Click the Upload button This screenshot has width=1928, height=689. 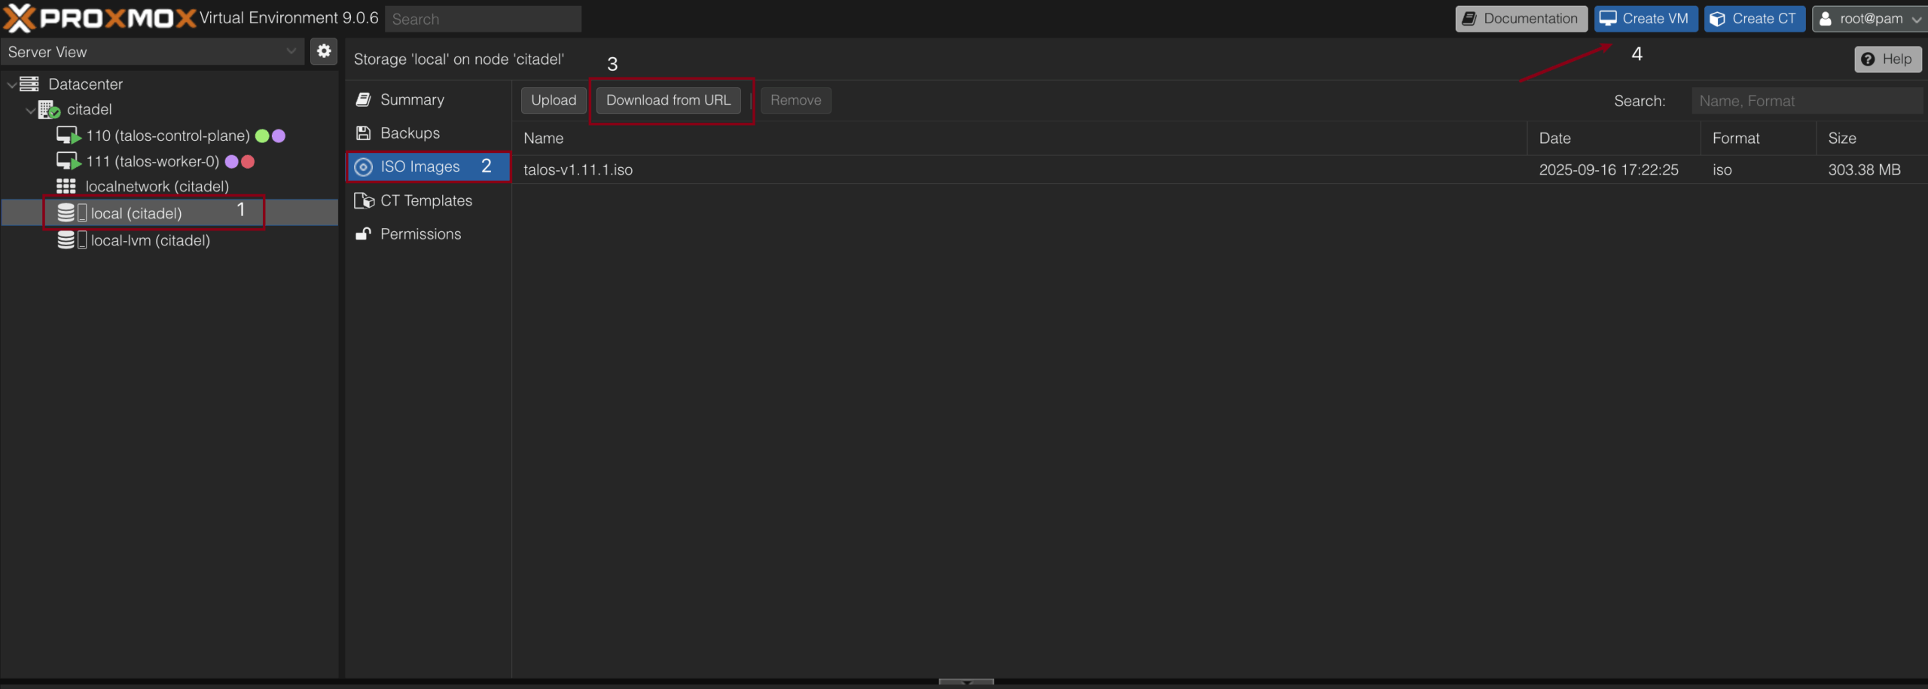pos(553,100)
